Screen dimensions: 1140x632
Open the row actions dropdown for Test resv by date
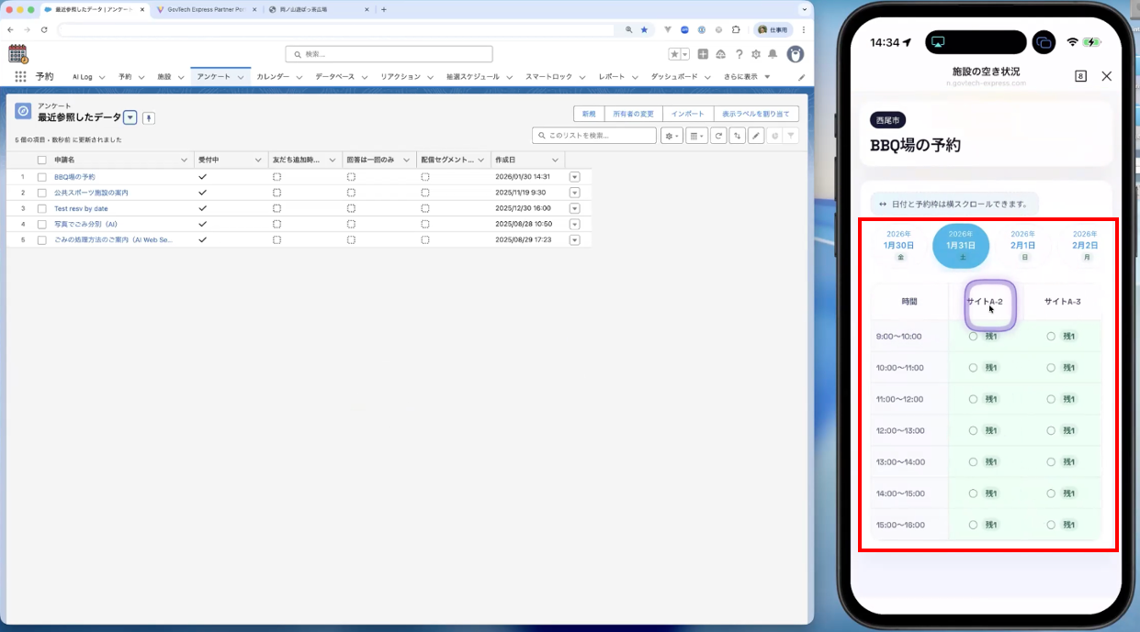click(575, 208)
